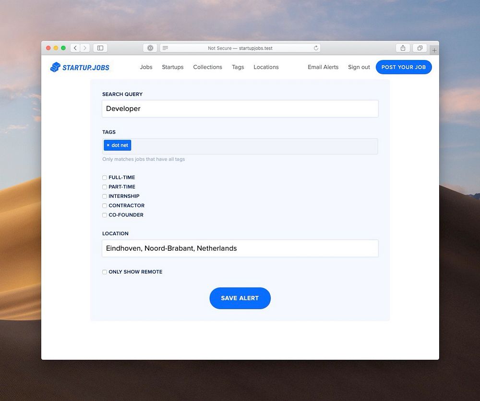Make Safari full screen with green button
Viewport: 480px width, 401px height.
click(63, 48)
